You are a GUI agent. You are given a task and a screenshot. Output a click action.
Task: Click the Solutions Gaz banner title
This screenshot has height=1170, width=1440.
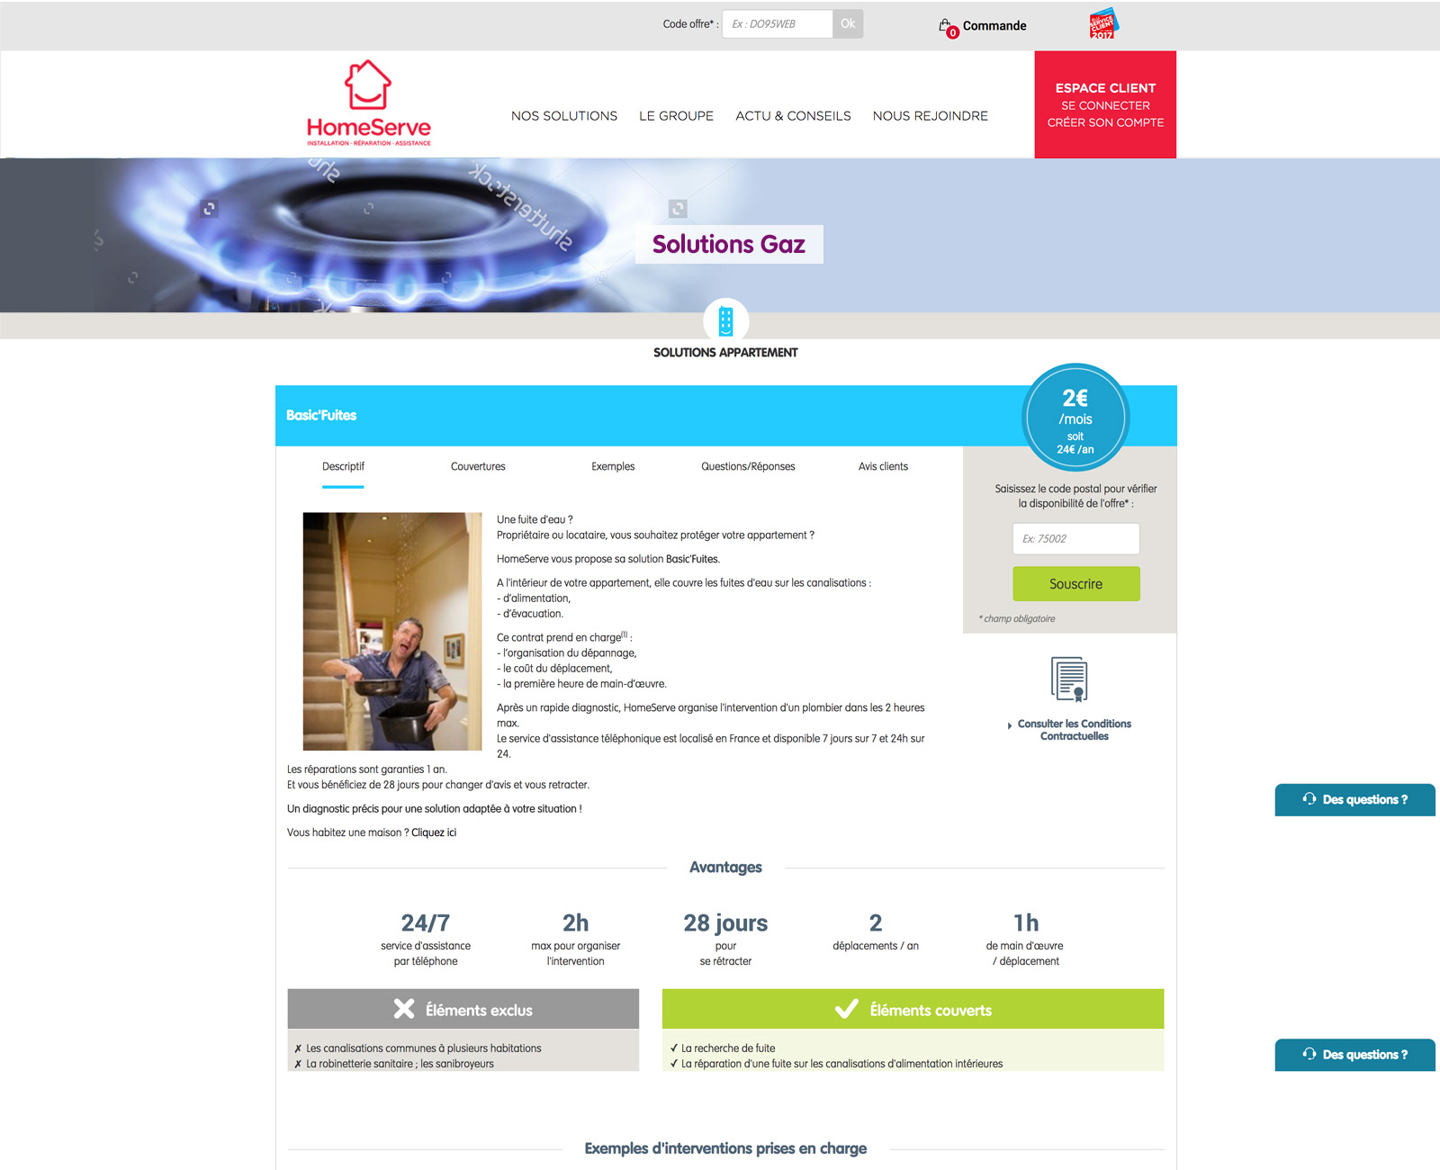point(729,244)
